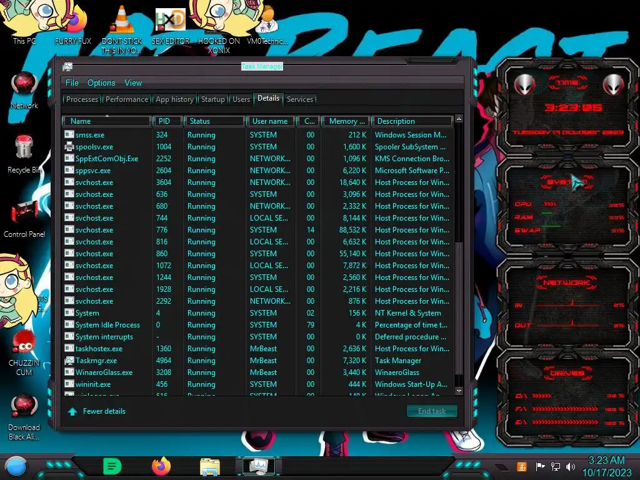Screen dimensions: 640x480
Task: Select the smss.exe process row
Action: coord(258,135)
